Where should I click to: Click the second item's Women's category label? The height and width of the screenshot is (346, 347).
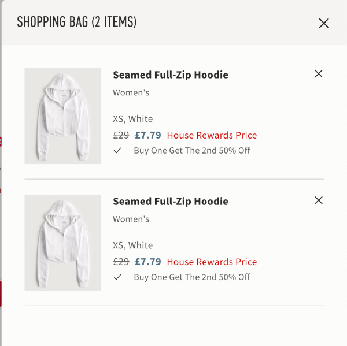coord(131,219)
